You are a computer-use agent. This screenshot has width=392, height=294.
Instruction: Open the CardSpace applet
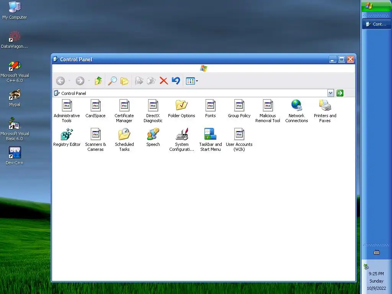[x=95, y=109]
